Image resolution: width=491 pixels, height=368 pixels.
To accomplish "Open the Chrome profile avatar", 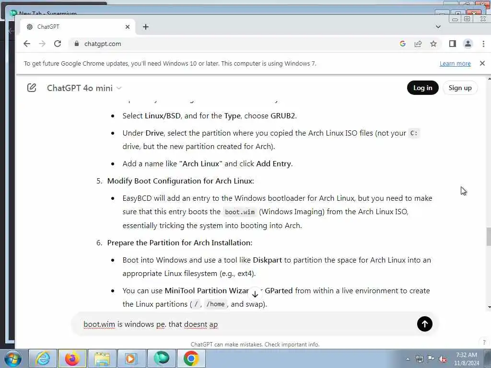I will (468, 44).
